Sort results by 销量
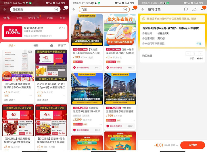 click(36, 45)
